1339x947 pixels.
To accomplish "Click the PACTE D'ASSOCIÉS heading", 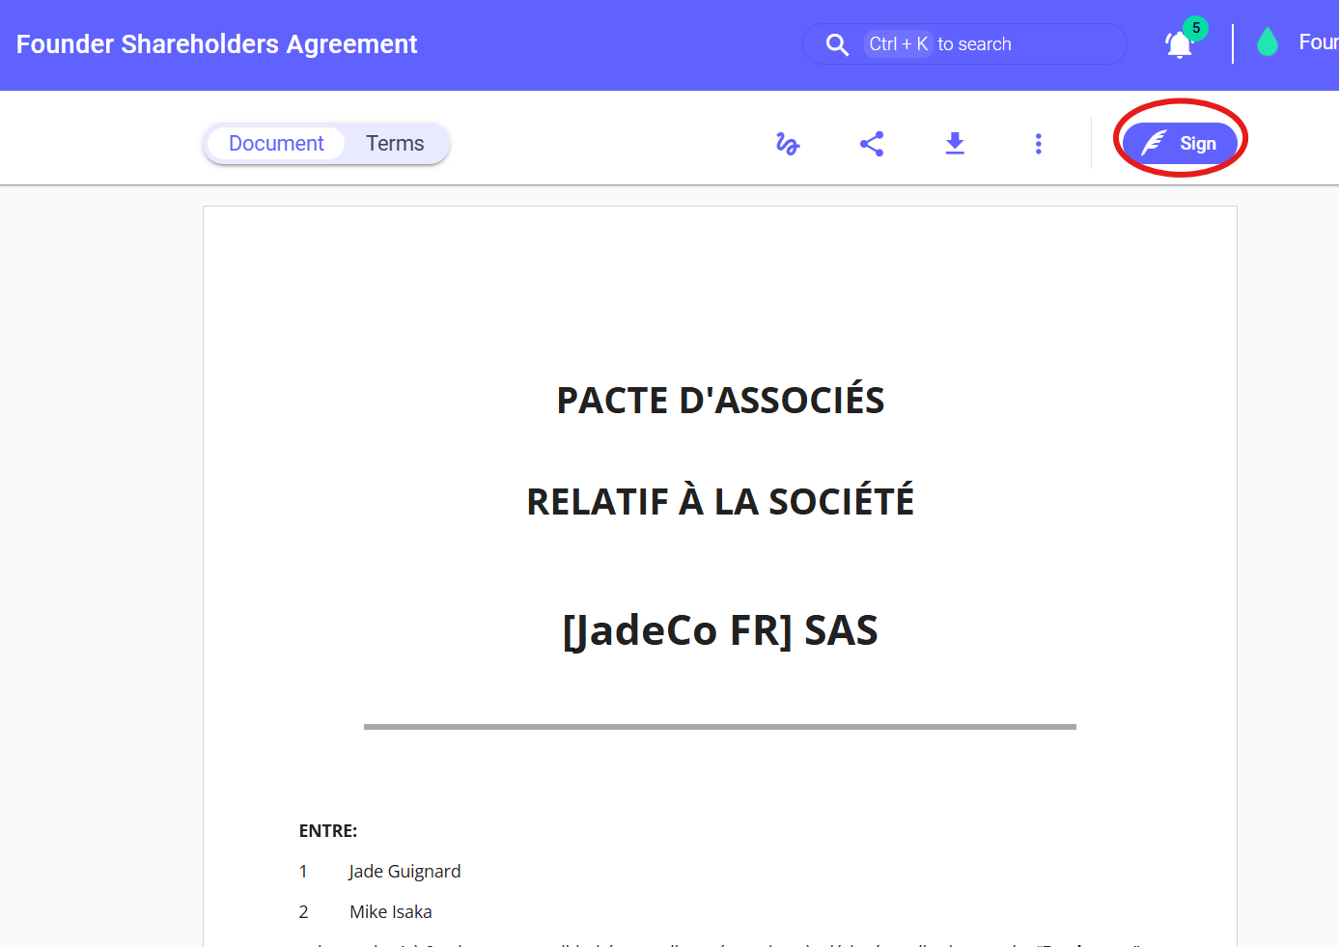I will click(720, 401).
